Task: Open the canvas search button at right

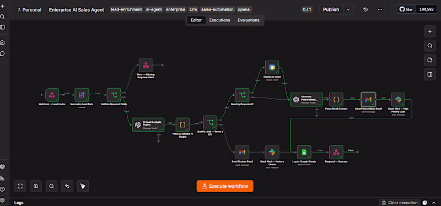Action: pos(430,46)
